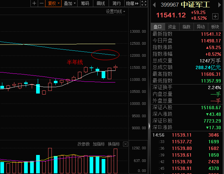The width and height of the screenshot is (224, 174).
Task: Click 换指标 link
Action: (114, 144)
